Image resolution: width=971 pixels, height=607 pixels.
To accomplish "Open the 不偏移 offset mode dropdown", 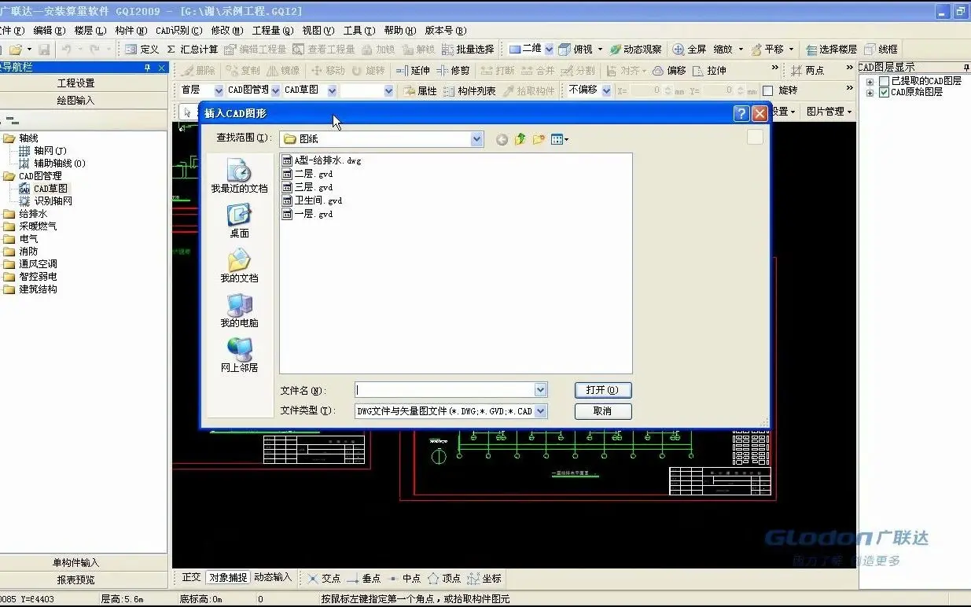I will point(606,91).
